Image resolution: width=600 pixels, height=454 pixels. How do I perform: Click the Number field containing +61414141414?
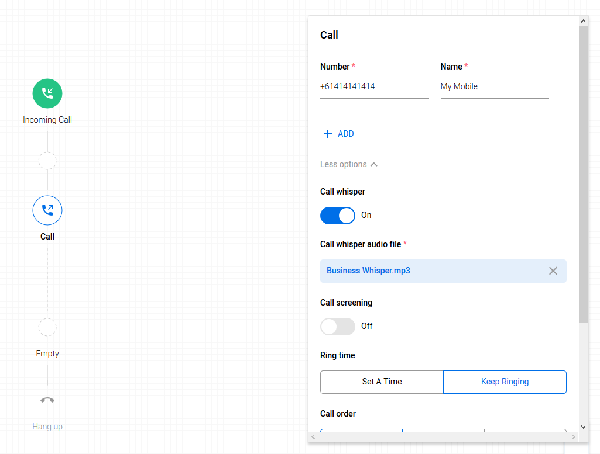point(374,86)
